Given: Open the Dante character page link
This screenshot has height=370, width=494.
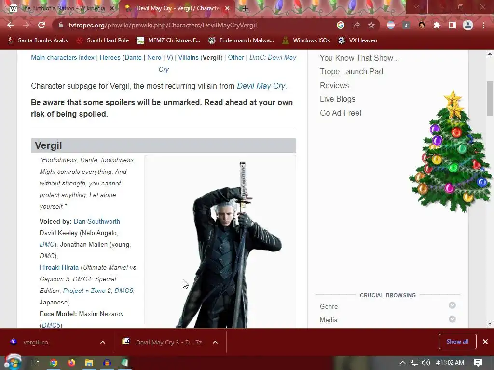Looking at the screenshot, I should 133,58.
